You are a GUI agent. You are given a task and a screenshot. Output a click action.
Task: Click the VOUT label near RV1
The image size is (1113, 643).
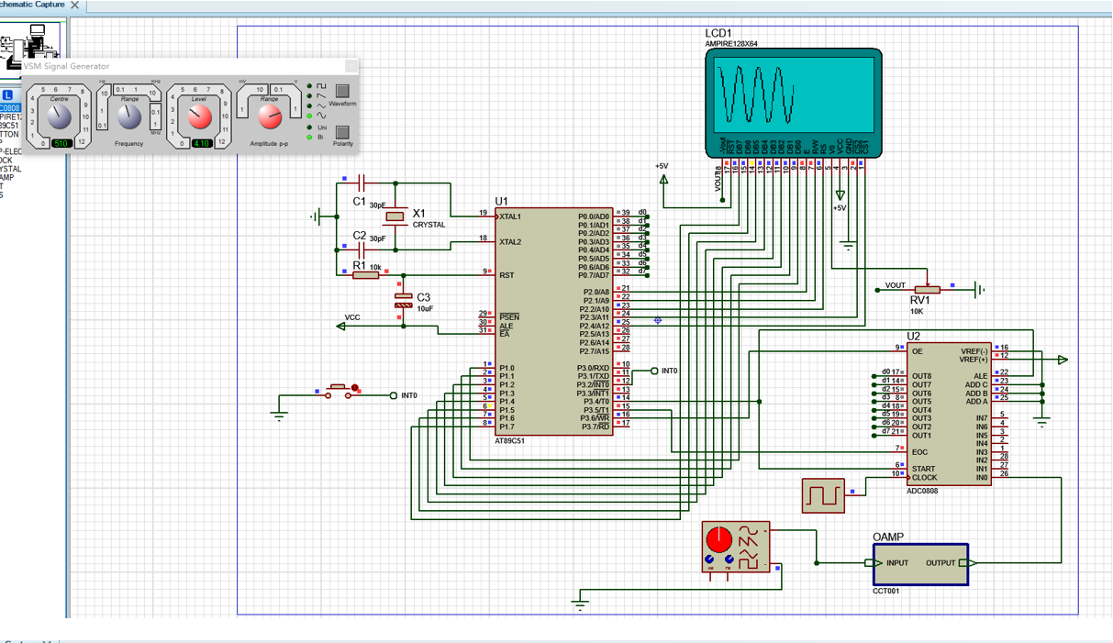(895, 285)
